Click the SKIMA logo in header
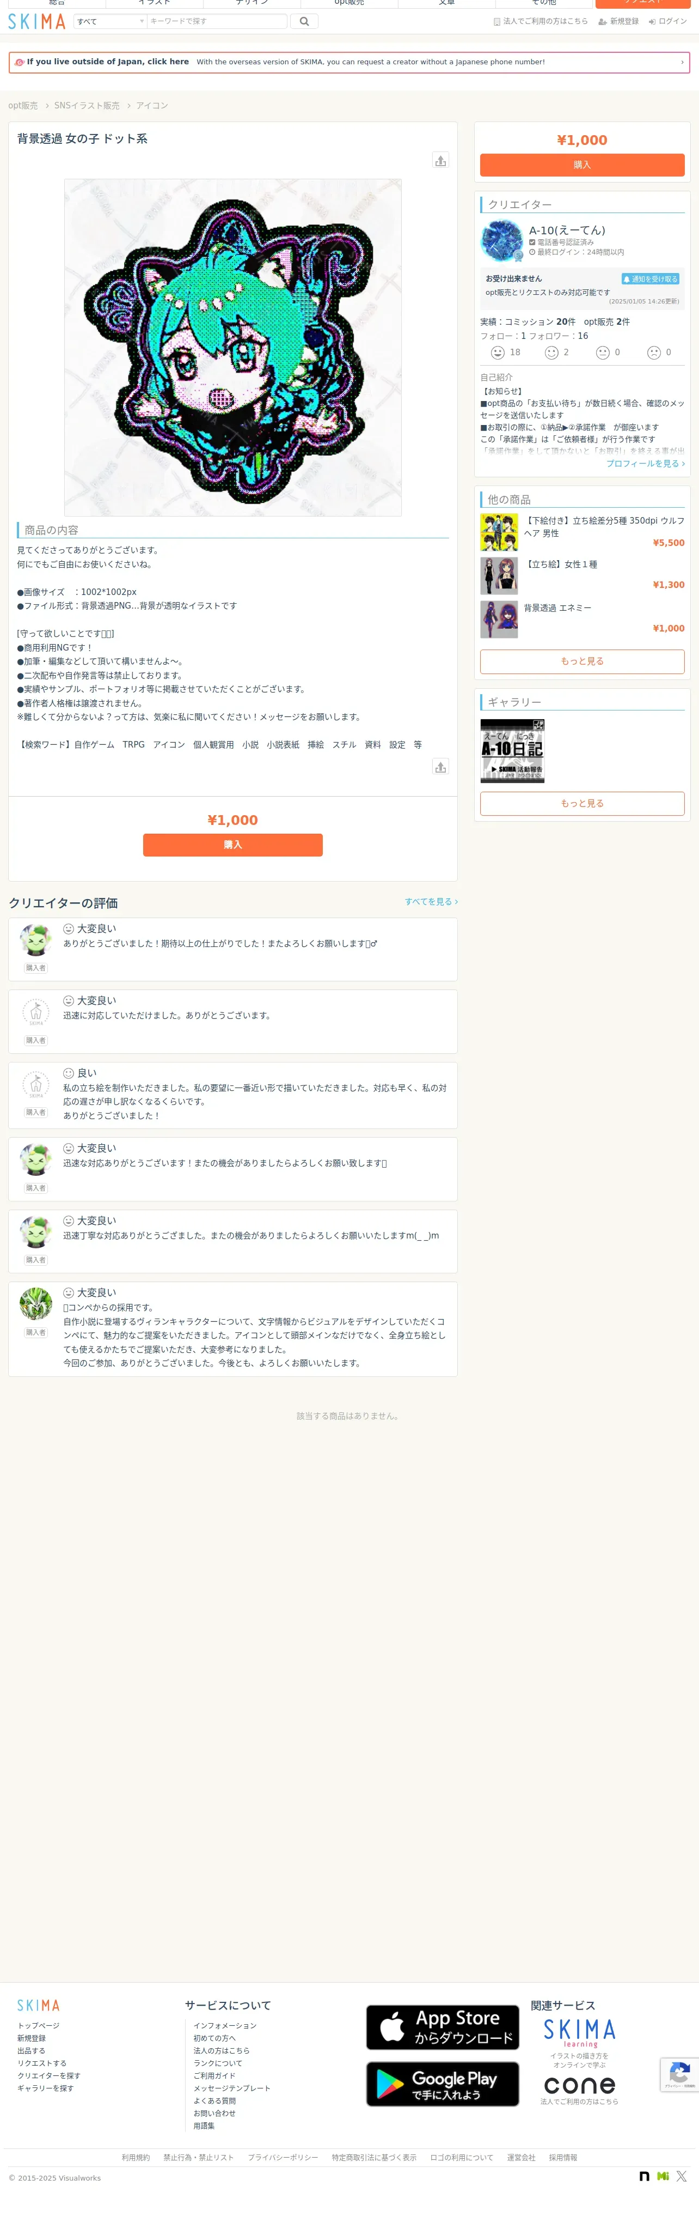 pyautogui.click(x=36, y=22)
